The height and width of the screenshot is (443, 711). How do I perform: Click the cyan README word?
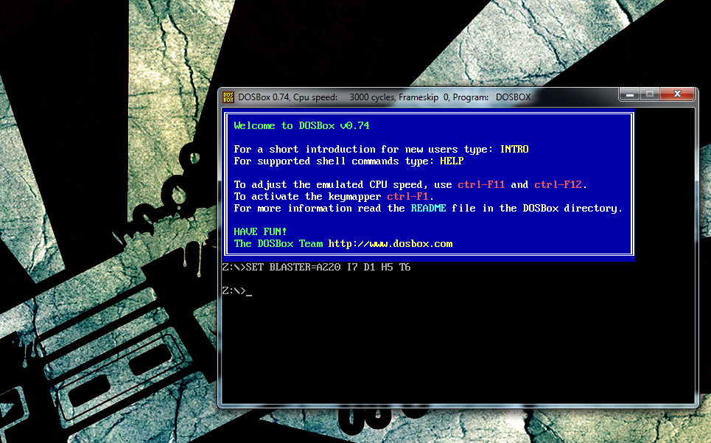tap(429, 208)
